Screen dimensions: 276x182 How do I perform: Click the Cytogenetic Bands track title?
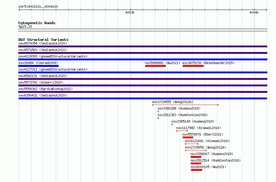[37, 23]
